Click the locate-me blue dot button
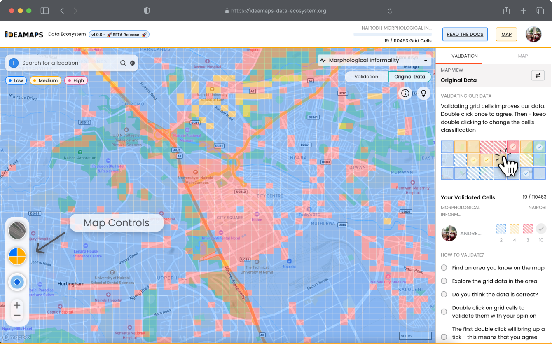This screenshot has width=552, height=344. coord(17,282)
